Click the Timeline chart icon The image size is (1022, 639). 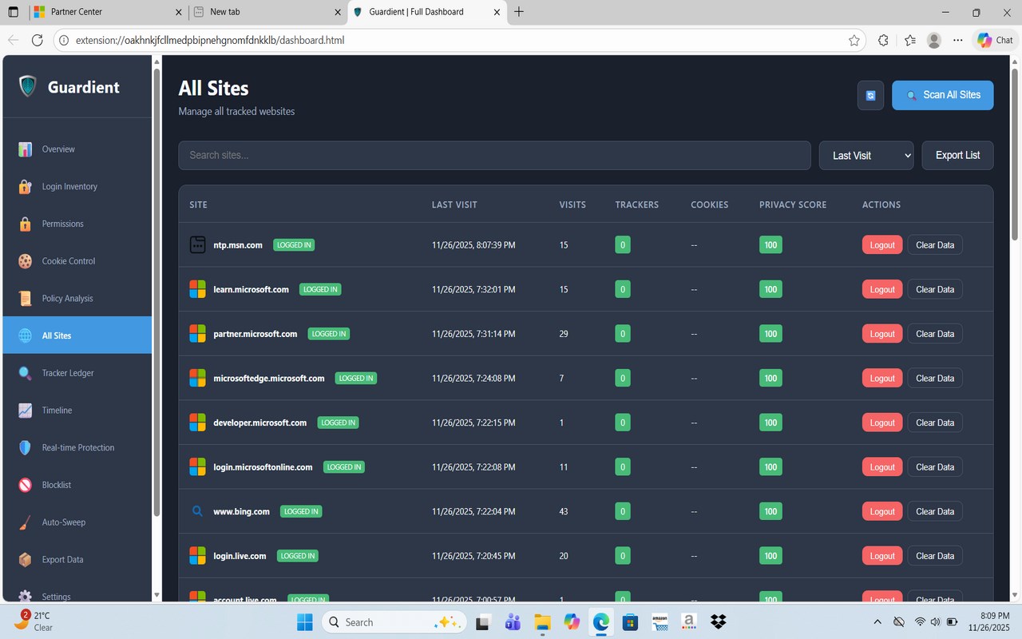(26, 411)
